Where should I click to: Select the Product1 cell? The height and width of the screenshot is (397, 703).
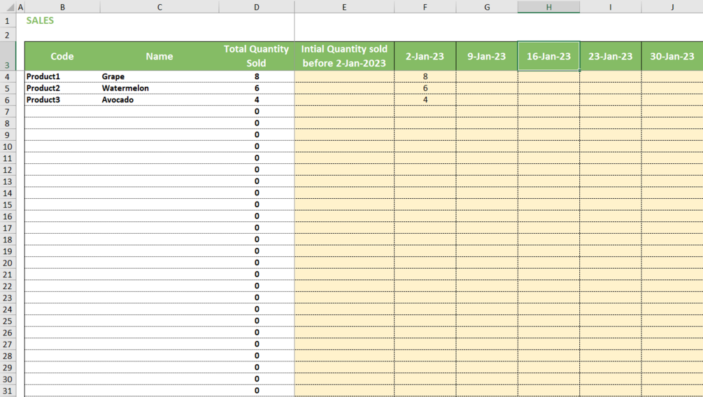click(x=62, y=77)
